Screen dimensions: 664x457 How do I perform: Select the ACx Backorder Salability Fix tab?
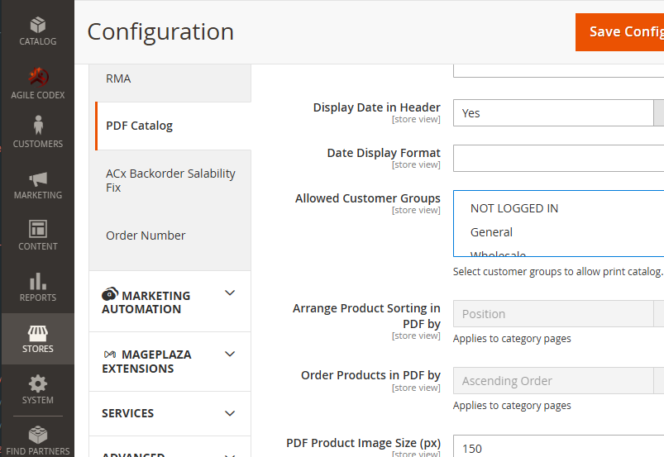170,181
